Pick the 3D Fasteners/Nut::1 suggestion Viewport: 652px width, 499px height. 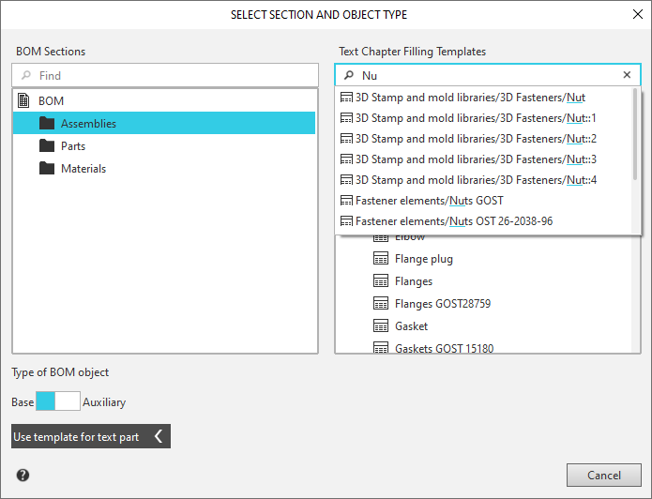[475, 118]
